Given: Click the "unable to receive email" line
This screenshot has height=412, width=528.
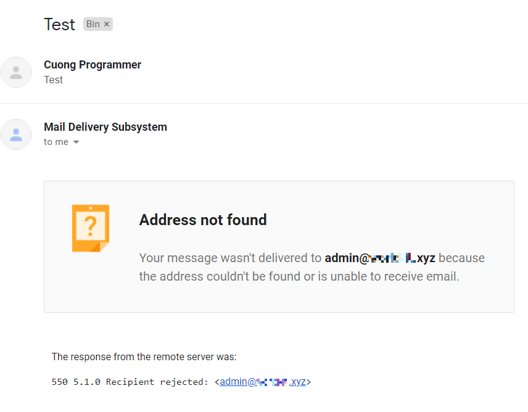Looking at the screenshot, I should pos(299,276).
